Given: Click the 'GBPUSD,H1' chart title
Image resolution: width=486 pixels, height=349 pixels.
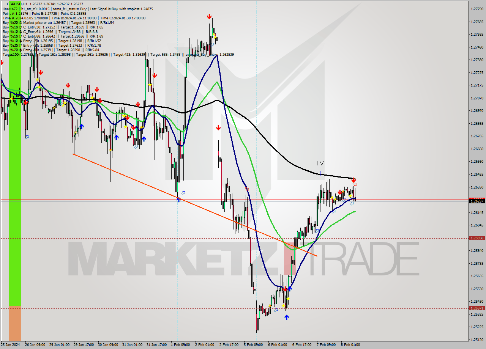Looking at the screenshot, I should click(x=17, y=4).
